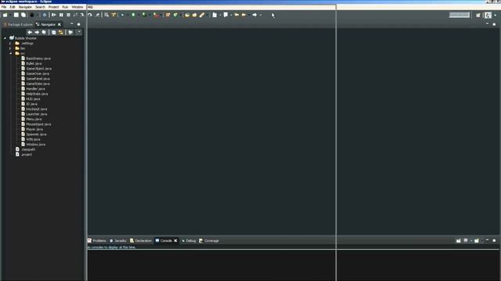501x281 pixels.
Task: Click the External Tools run icon
Action: pos(157,15)
